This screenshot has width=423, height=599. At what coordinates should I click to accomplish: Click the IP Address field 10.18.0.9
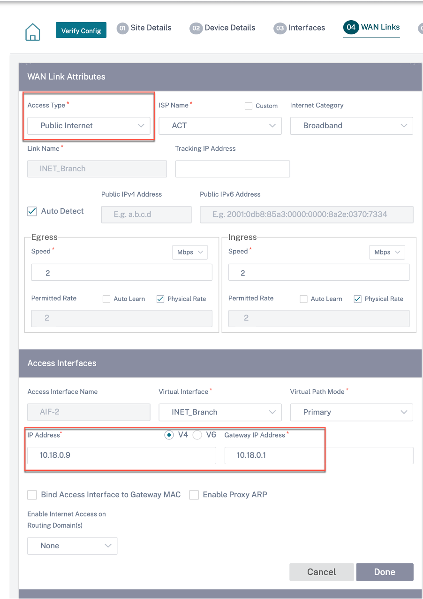click(x=121, y=455)
